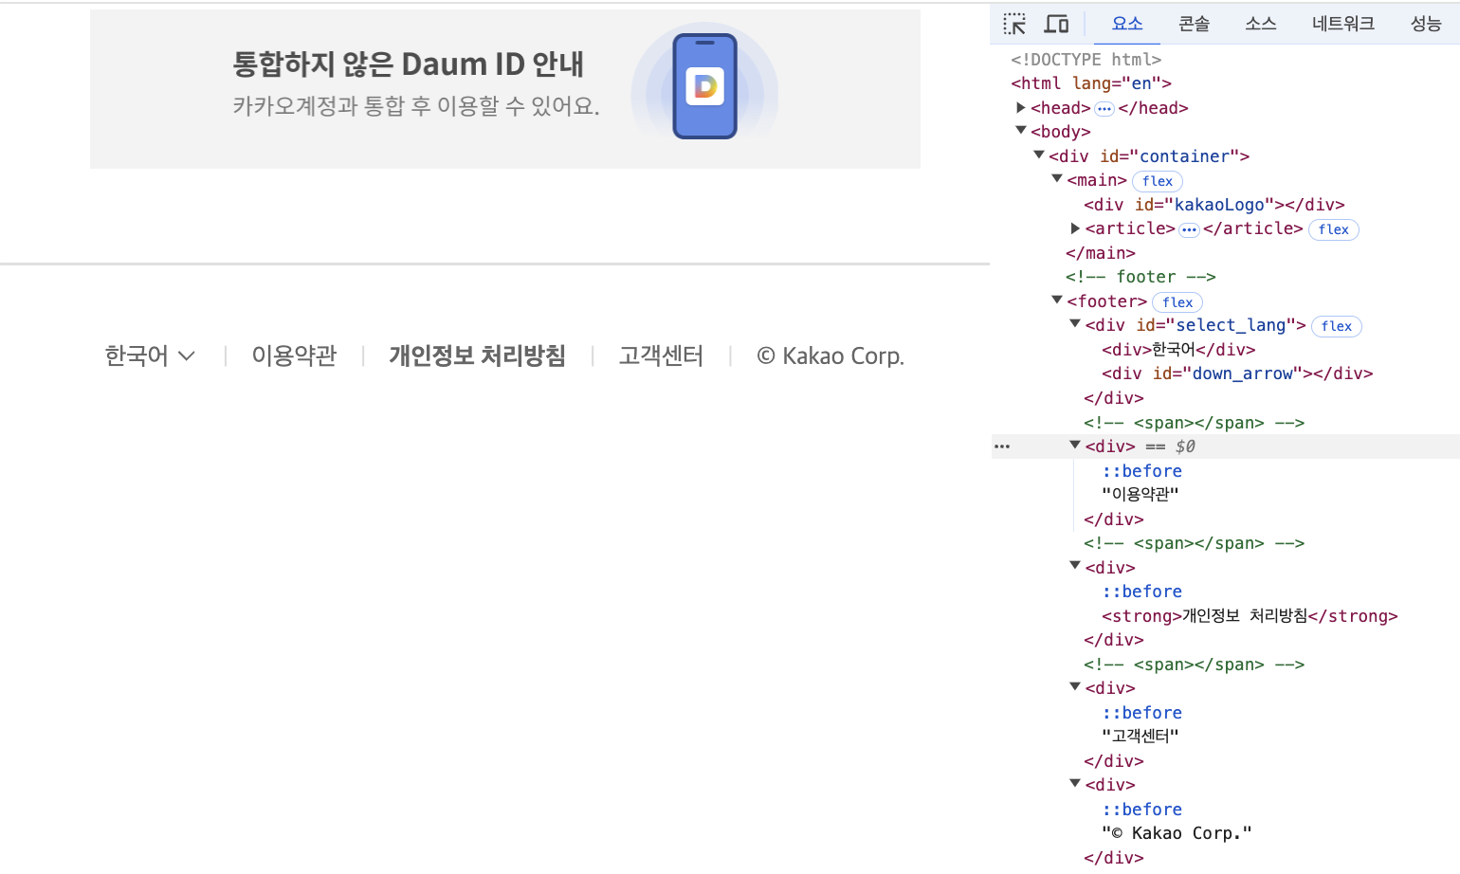Toggle the flex badge beside select_lang
Viewport: 1460px width, 874px height.
(x=1337, y=326)
